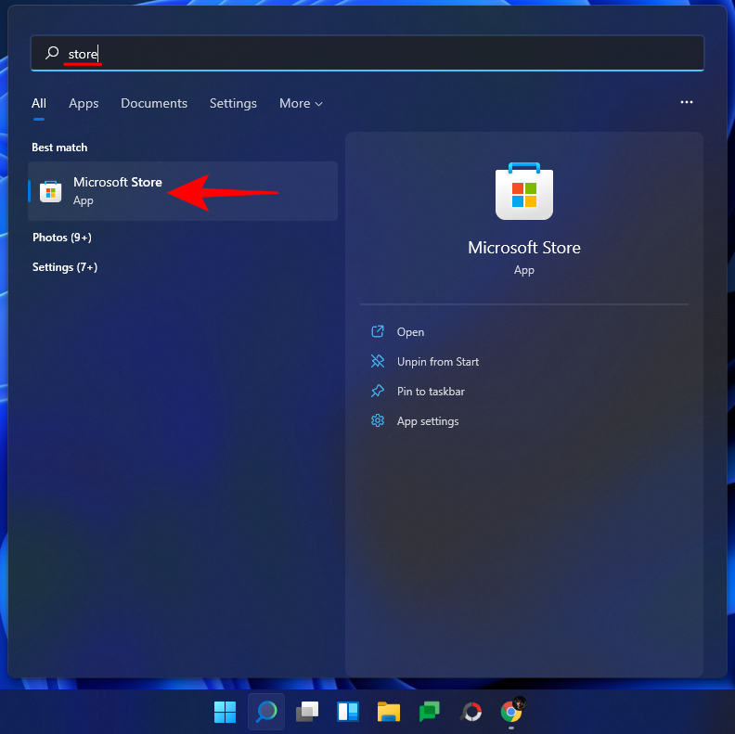Switch to the Documents filter tab
The width and height of the screenshot is (735, 734).
[154, 103]
